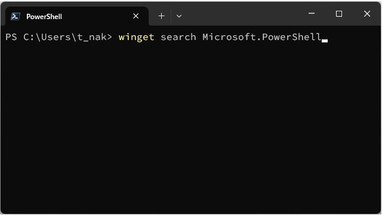382x215 pixels.
Task: Click the greater-than prompt symbol
Action: point(109,37)
